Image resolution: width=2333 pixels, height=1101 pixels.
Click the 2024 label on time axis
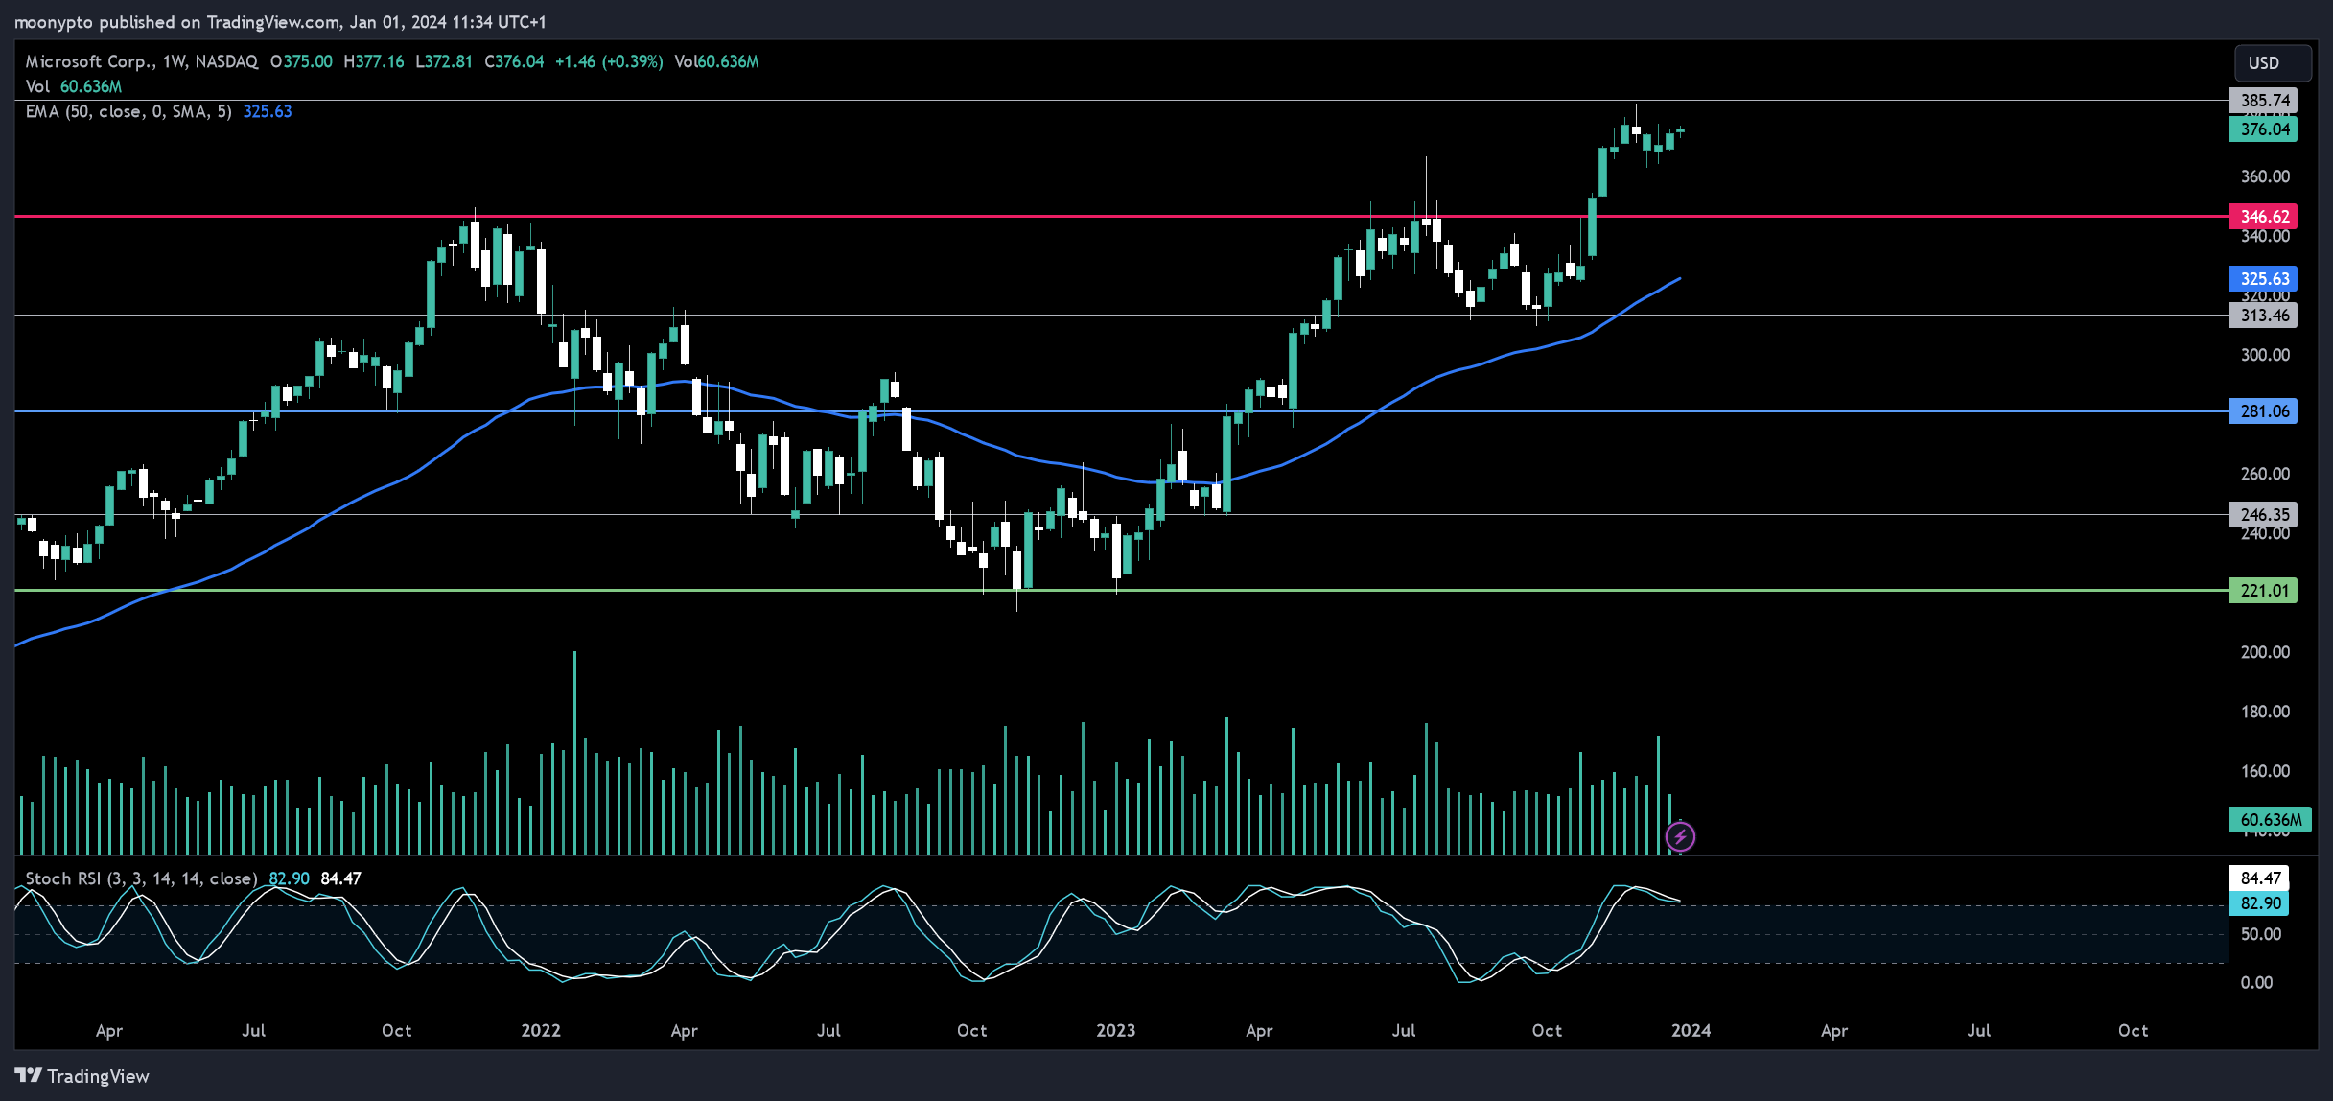click(x=1691, y=1031)
